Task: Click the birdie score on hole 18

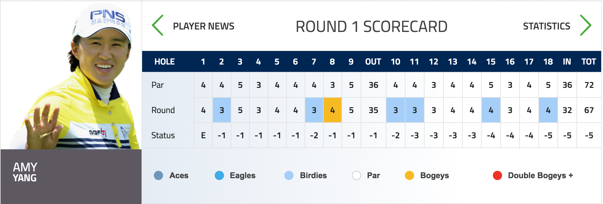Action: point(548,110)
